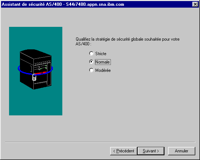
Task: Select the Stricte security radio button
Action: 91,53
